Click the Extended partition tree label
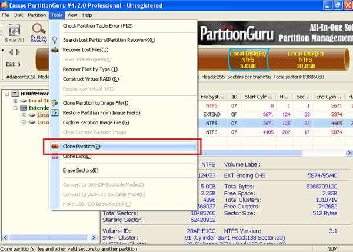 [39, 108]
